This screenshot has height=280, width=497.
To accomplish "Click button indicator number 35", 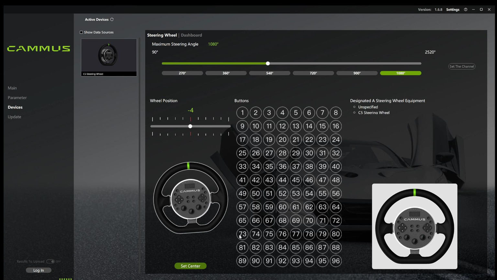I will pyautogui.click(x=269, y=167).
